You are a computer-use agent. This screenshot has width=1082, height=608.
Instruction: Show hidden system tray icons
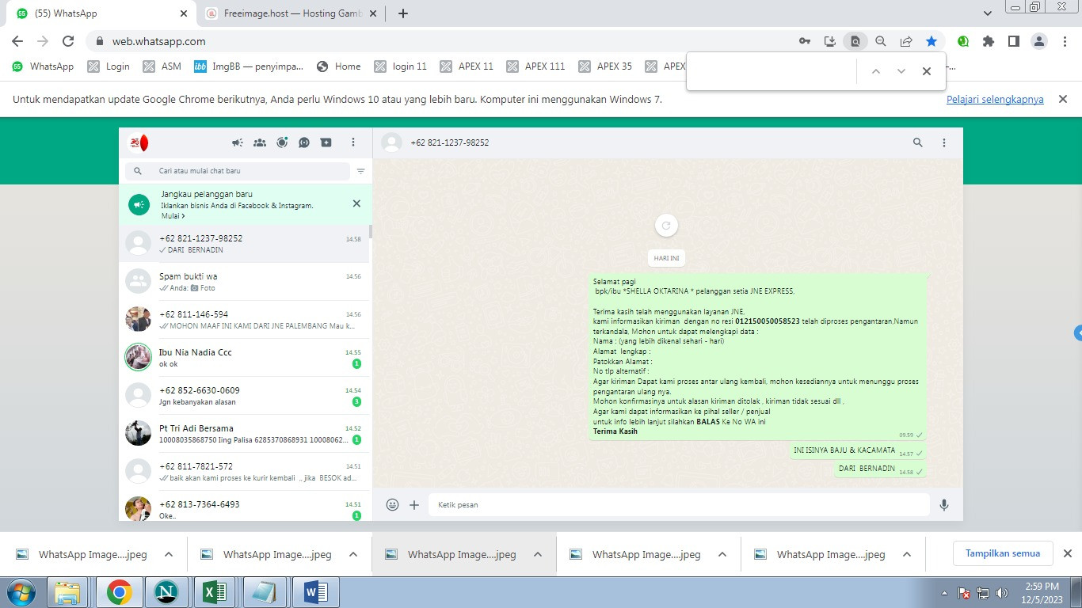click(944, 593)
